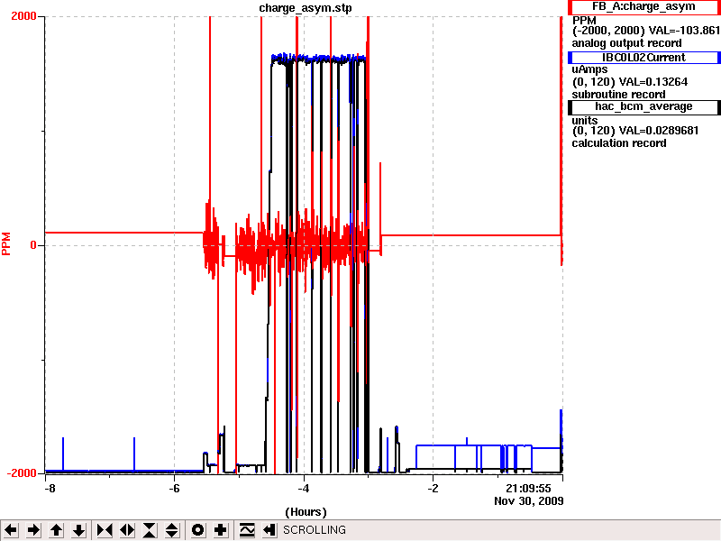Click the uAmps units label
Image resolution: width=721 pixels, height=541 pixels.
(589, 69)
